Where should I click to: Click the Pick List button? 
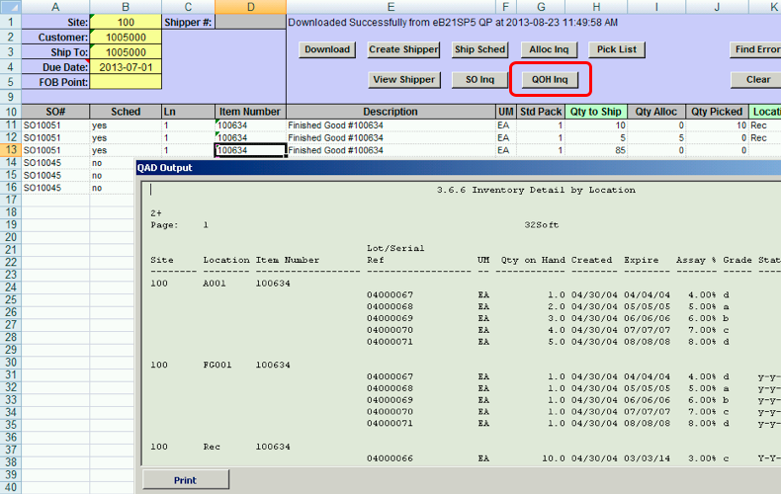coord(619,49)
